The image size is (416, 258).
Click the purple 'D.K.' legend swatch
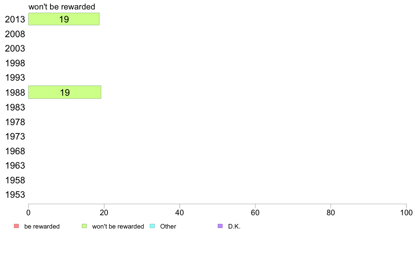(220, 226)
